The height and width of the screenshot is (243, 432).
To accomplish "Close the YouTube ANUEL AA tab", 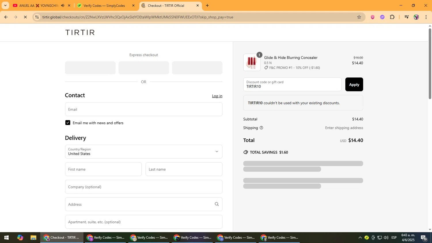I will pyautogui.click(x=69, y=5).
